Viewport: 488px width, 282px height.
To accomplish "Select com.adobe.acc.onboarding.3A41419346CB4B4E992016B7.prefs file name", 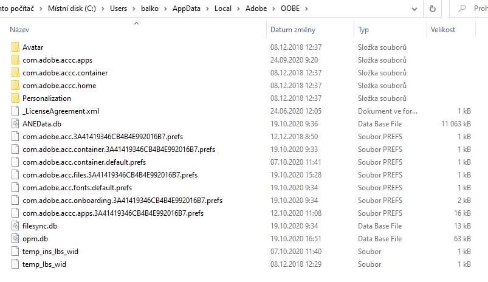I will tap(122, 200).
